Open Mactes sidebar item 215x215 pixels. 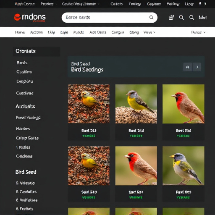[23, 128]
